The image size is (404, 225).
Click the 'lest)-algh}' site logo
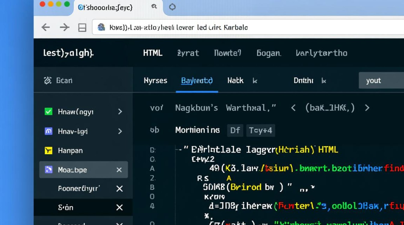click(x=69, y=53)
